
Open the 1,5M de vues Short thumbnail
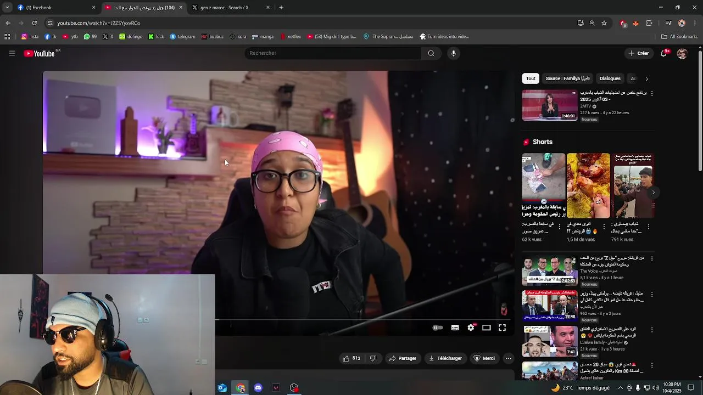pyautogui.click(x=588, y=185)
